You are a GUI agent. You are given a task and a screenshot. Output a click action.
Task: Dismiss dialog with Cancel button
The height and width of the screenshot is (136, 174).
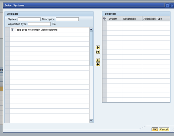164,129
